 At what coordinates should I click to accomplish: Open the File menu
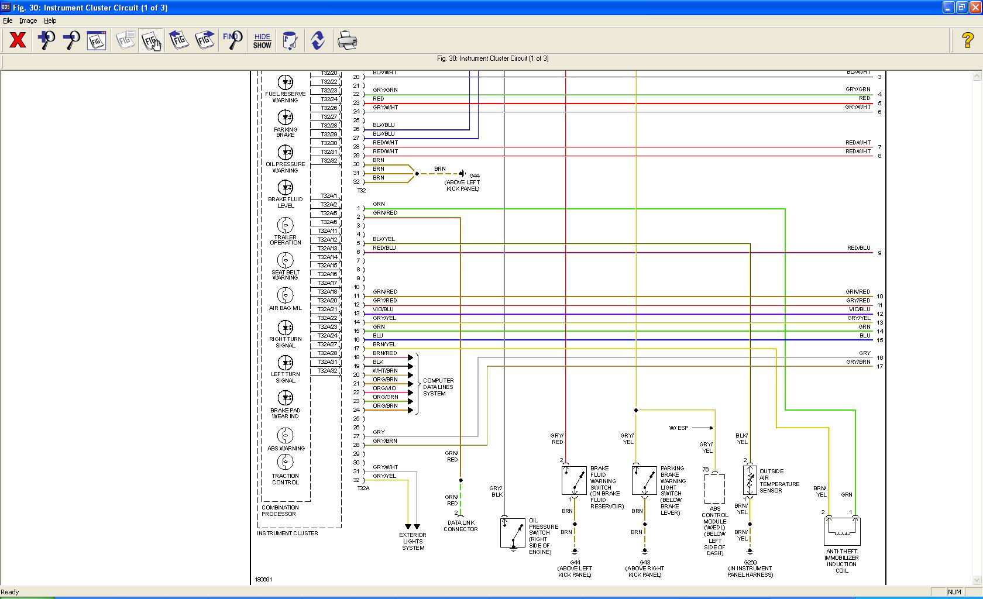click(x=8, y=20)
